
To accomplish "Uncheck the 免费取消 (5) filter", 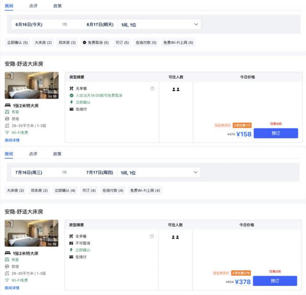I will click(96, 43).
